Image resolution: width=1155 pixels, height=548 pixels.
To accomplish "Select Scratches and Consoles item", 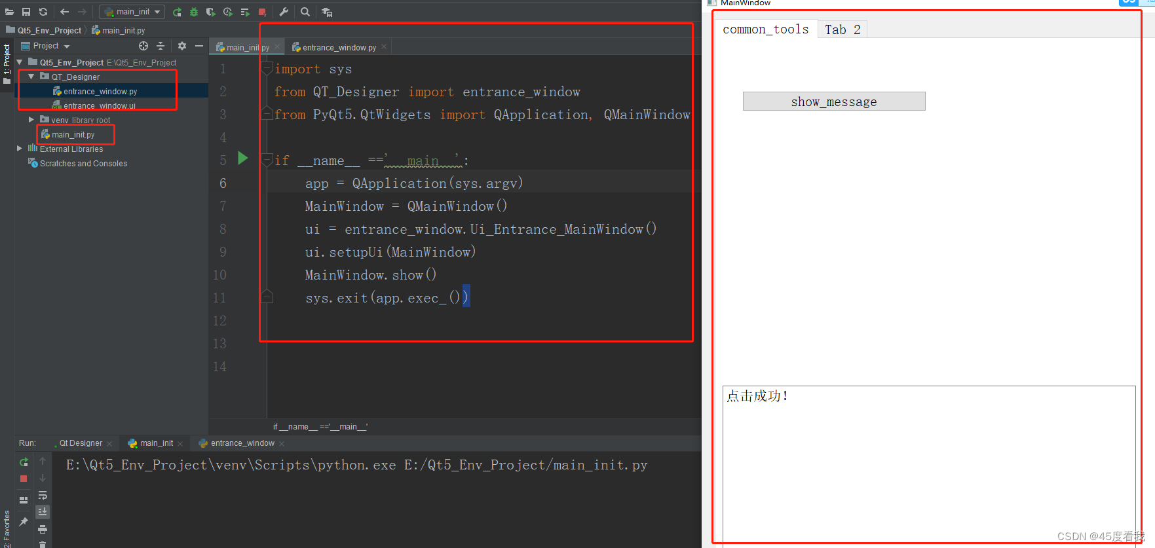I will (x=83, y=163).
